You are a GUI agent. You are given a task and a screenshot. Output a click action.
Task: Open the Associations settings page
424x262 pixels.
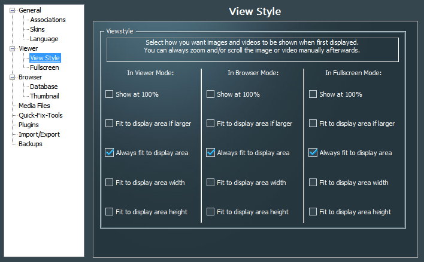(48, 20)
